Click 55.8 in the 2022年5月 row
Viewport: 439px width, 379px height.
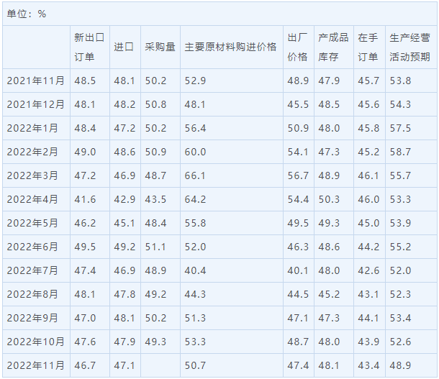195,224
